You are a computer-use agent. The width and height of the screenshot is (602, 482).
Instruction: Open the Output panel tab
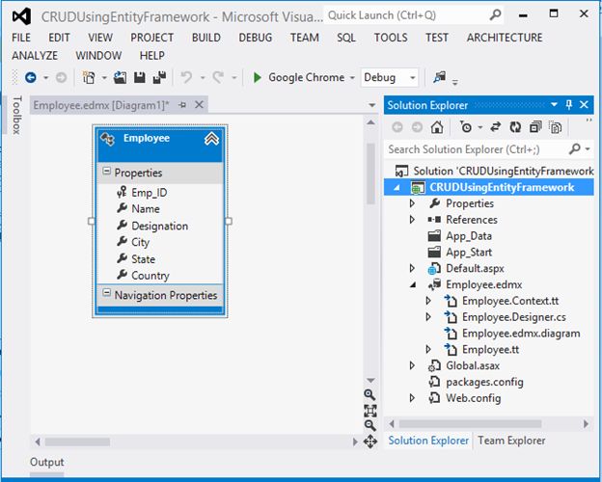click(47, 462)
